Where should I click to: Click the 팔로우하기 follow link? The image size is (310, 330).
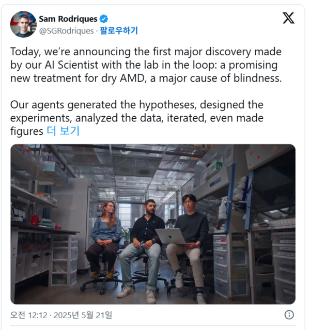119,30
